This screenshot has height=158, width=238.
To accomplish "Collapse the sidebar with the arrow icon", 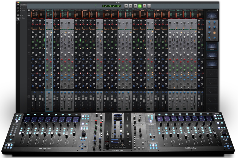I will coord(18,5).
